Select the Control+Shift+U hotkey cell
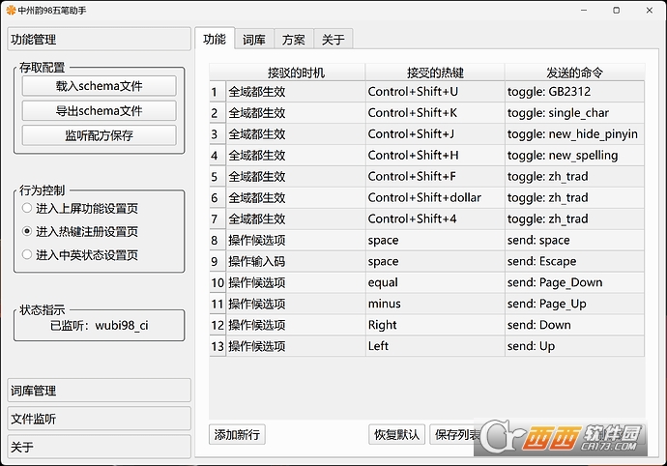Viewport: 667px width, 466px height. (x=435, y=92)
